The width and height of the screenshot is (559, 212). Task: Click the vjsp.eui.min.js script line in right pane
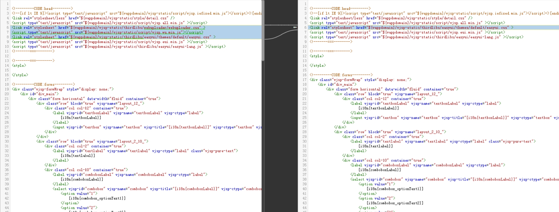(x=407, y=32)
